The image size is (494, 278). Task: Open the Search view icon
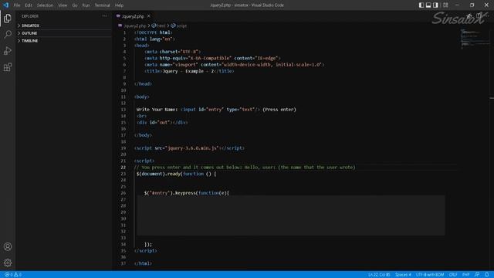tap(8, 34)
